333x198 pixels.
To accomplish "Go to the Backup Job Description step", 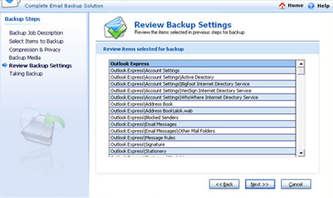I will point(36,33).
